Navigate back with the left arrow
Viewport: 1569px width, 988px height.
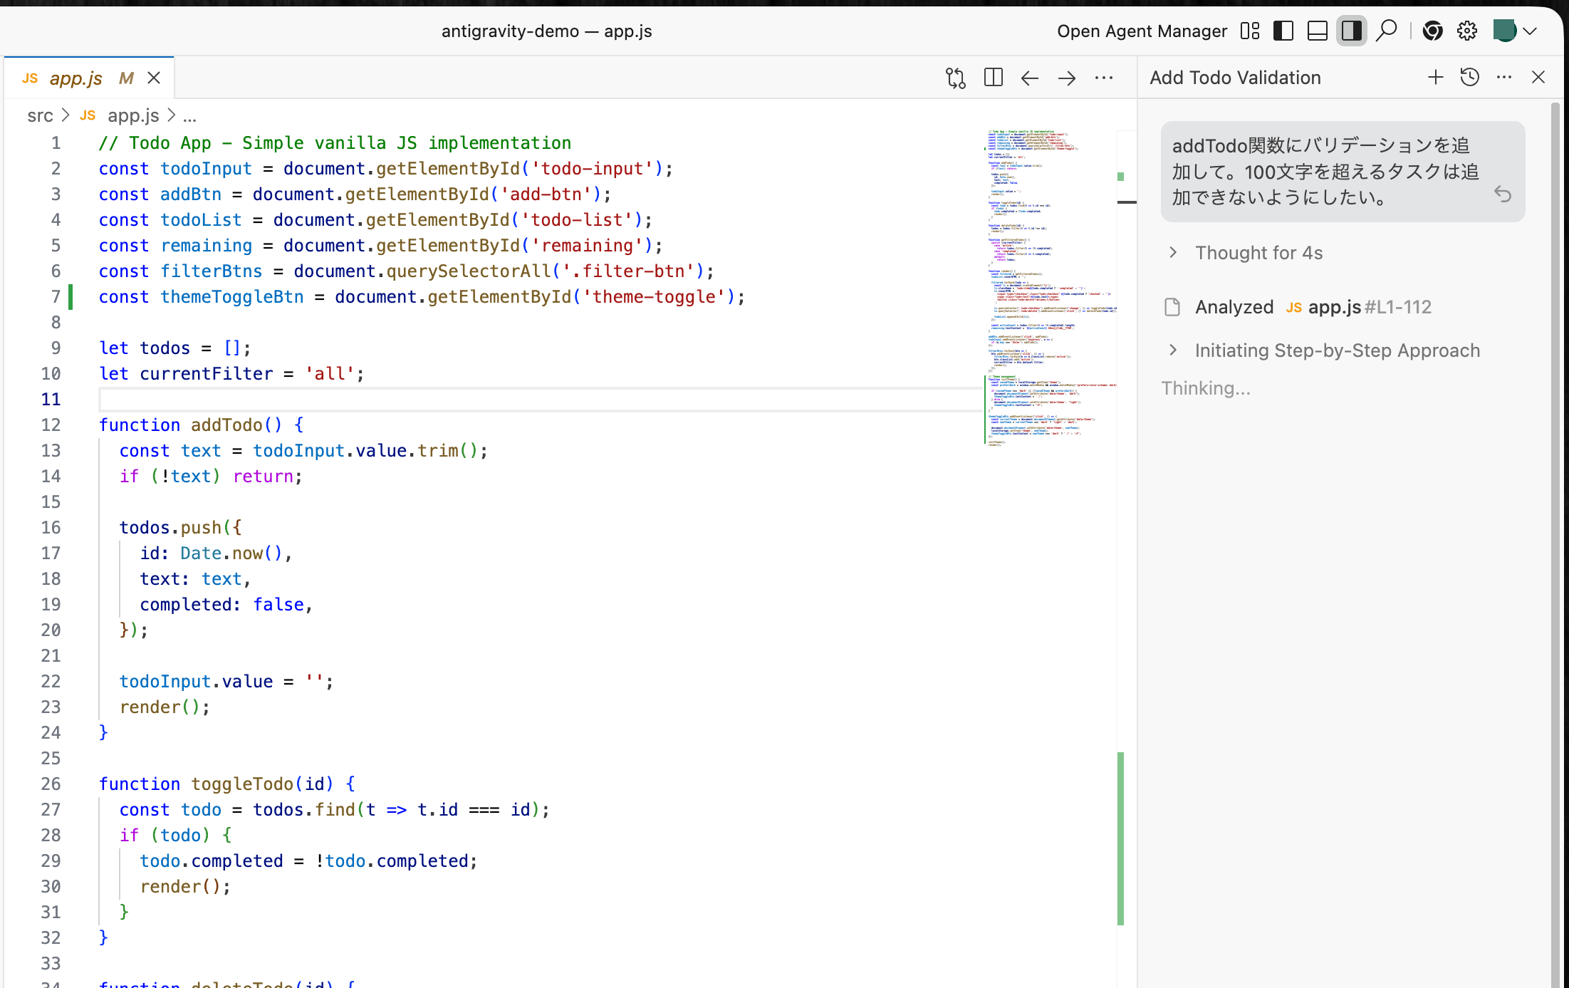pos(1029,78)
